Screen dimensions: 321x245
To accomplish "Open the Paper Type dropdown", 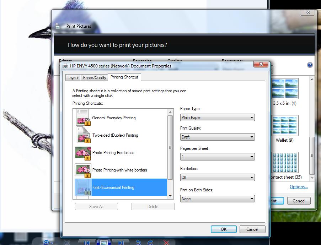I will tap(218, 118).
